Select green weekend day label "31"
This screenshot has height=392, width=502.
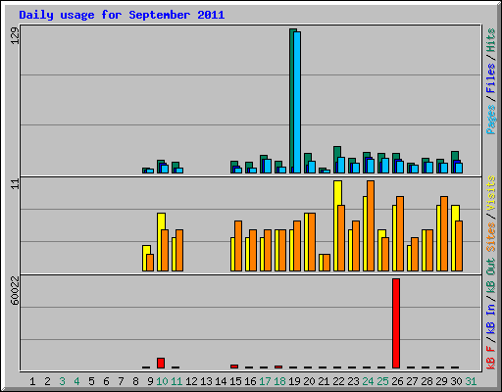pos(471,381)
